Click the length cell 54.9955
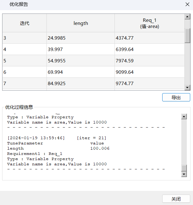 (57, 61)
